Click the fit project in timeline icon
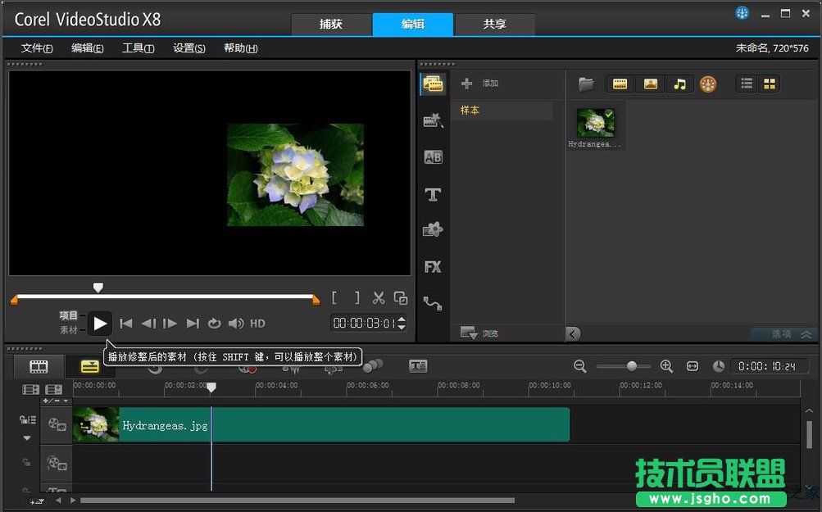The image size is (822, 512). point(693,366)
